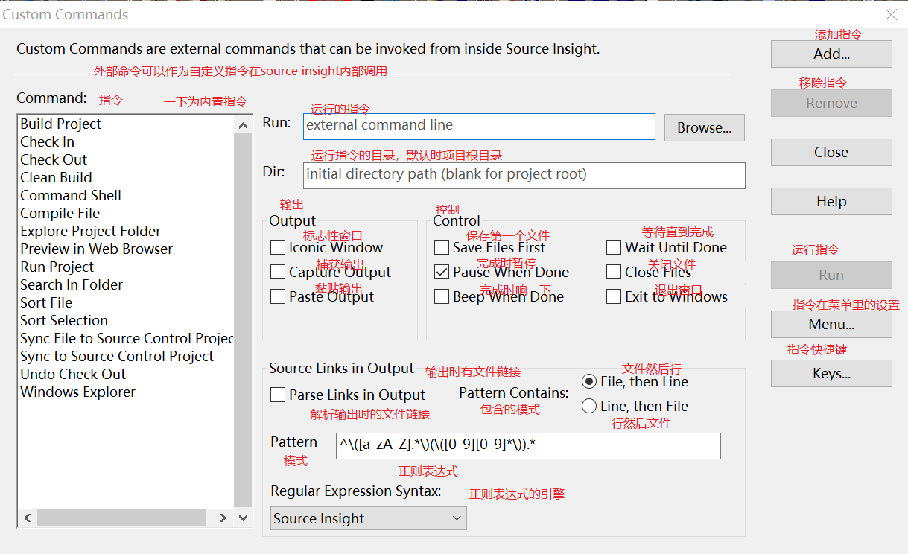Uncheck Pause When Done
Viewport: 908px width, 554px height.
(442, 273)
